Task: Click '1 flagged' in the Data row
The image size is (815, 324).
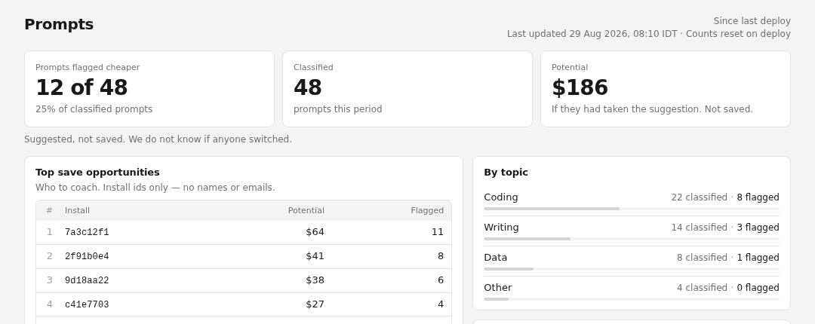Action: click(758, 258)
